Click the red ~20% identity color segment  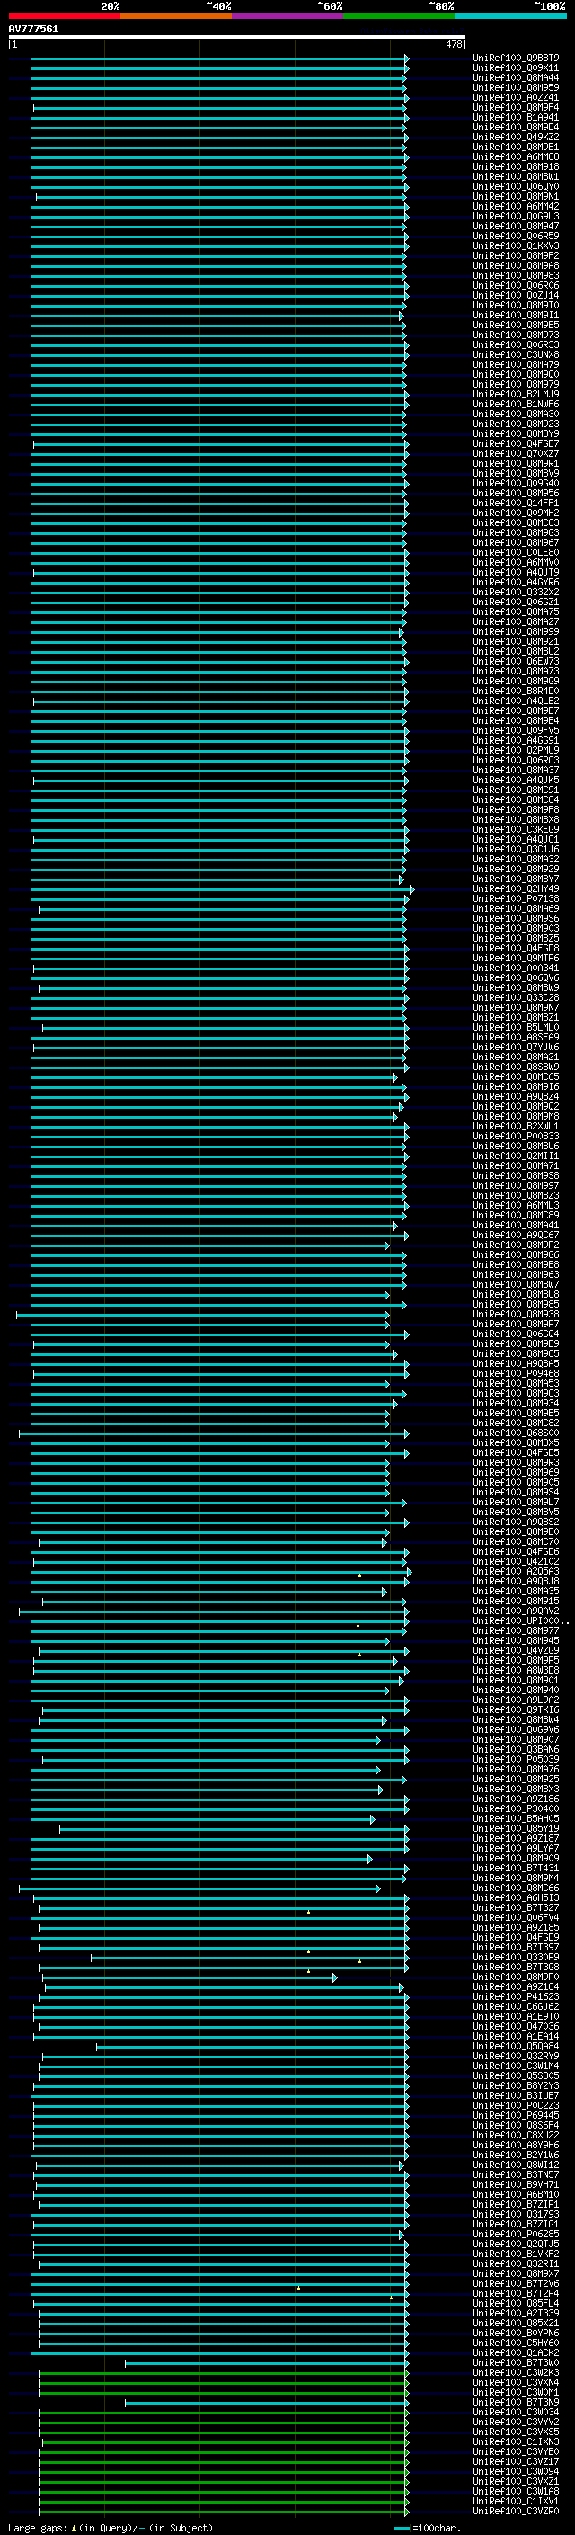click(64, 16)
